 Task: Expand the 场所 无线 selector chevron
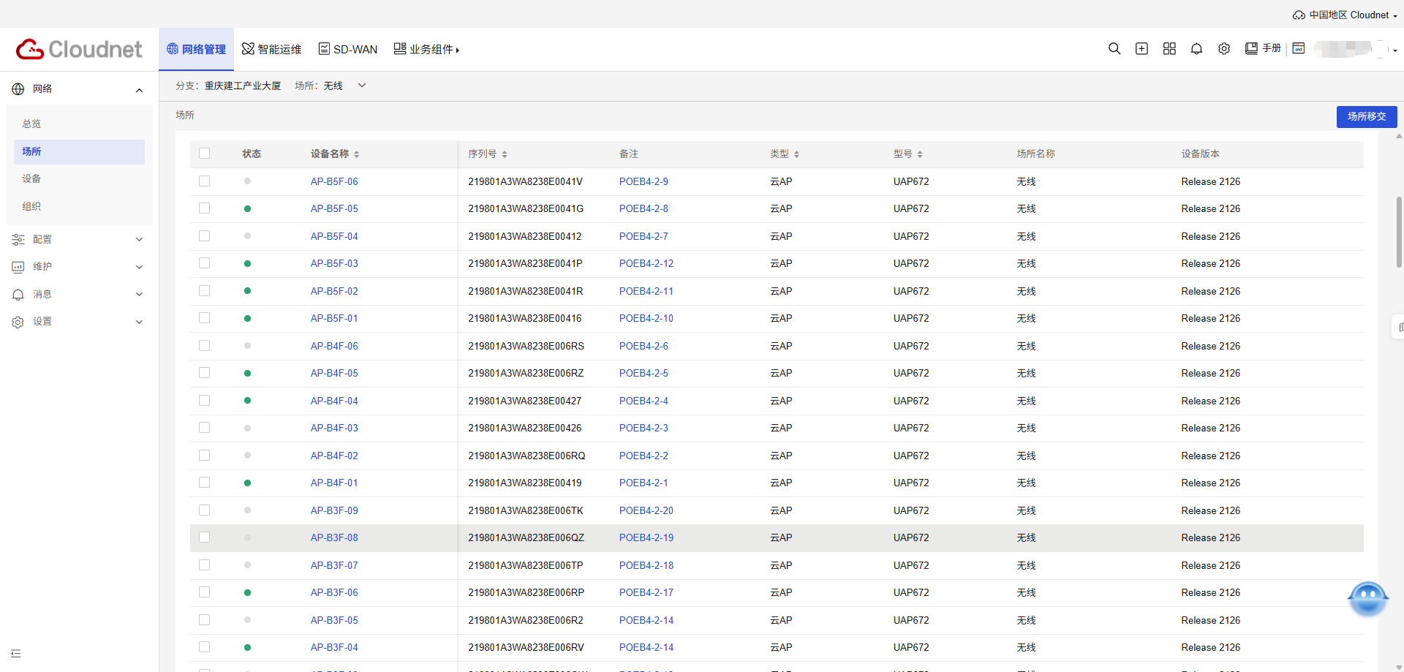(x=361, y=86)
